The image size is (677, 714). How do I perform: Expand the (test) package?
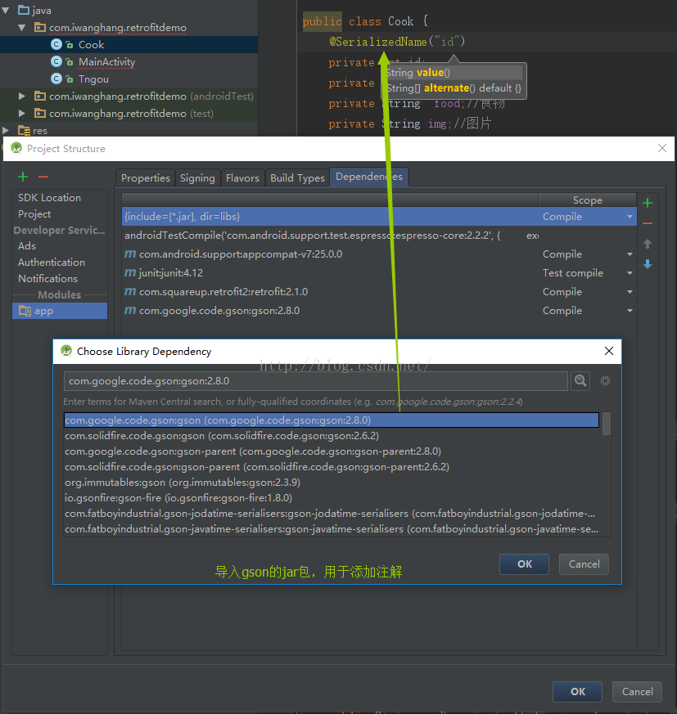pos(21,113)
